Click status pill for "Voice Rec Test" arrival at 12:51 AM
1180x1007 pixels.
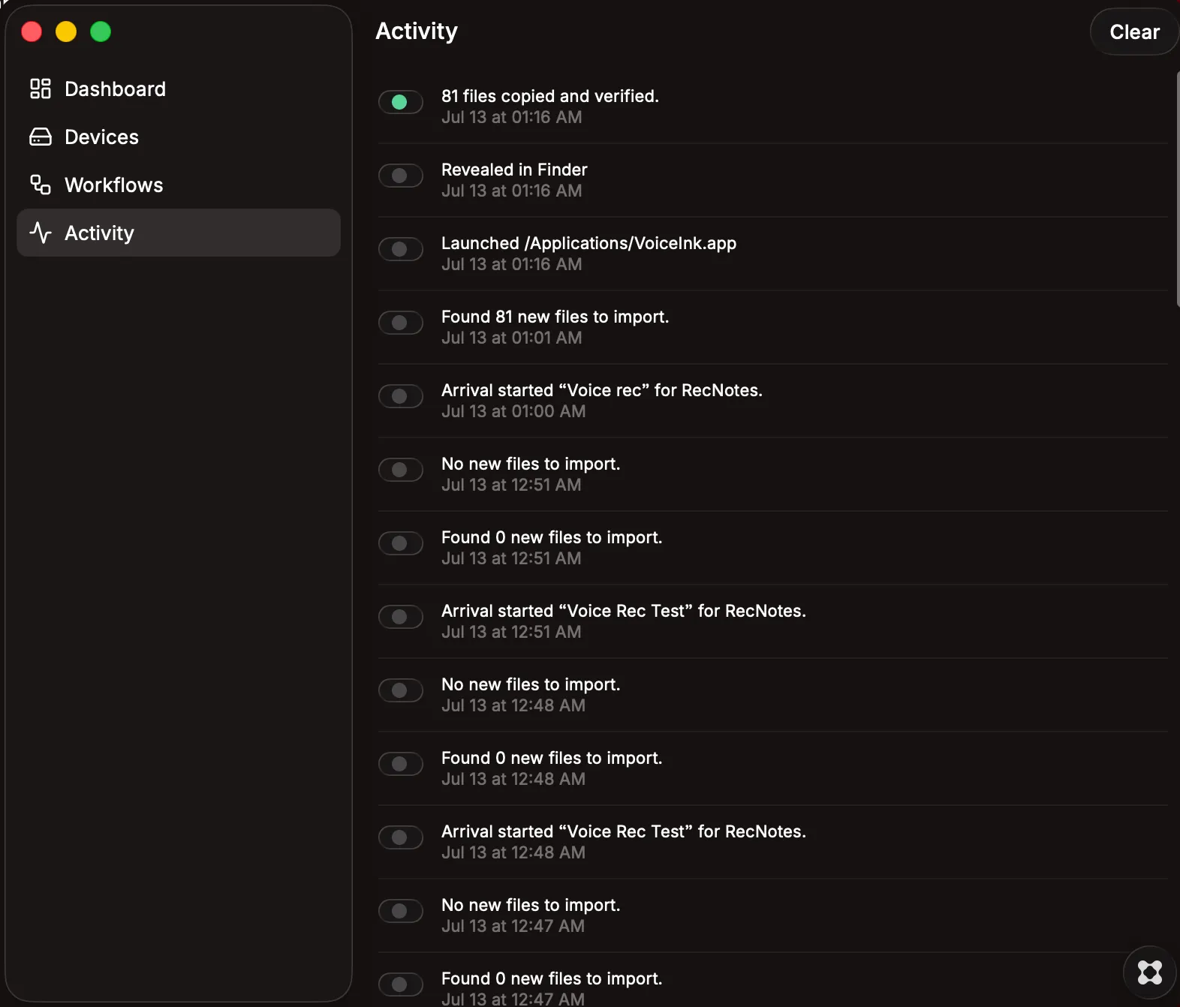click(x=400, y=617)
